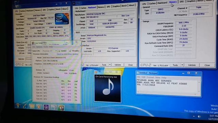
Task: Click the Notepad vertical scrollbar
Action: pyautogui.click(x=199, y=87)
